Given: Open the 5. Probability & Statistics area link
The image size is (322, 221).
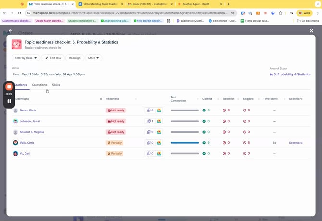Looking at the screenshot, I should point(290,74).
